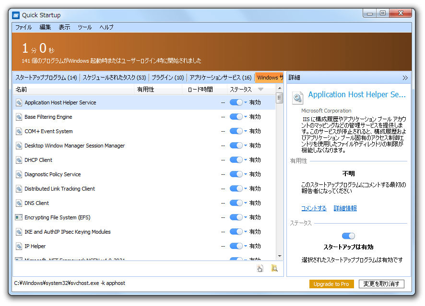Open status dropdown arrow for Diagnostic Policy Service
The width and height of the screenshot is (425, 306).
246,174
